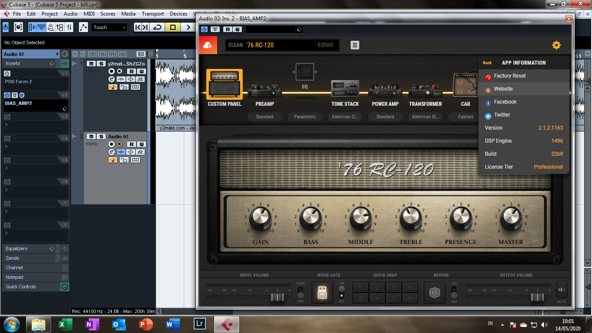Open the reverb cube settings

point(434,293)
